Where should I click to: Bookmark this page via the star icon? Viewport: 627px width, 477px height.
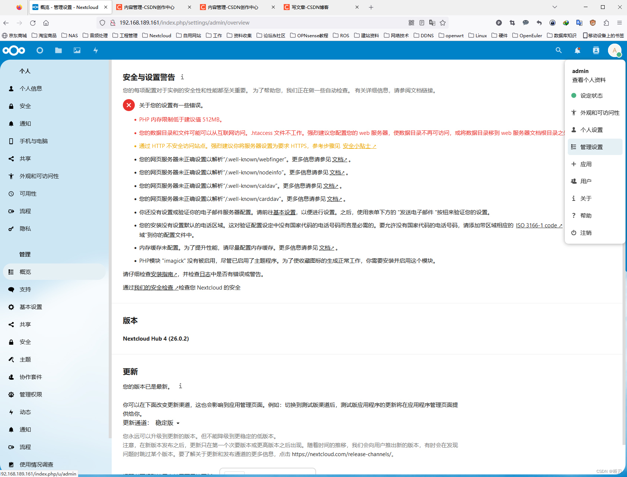coord(443,23)
